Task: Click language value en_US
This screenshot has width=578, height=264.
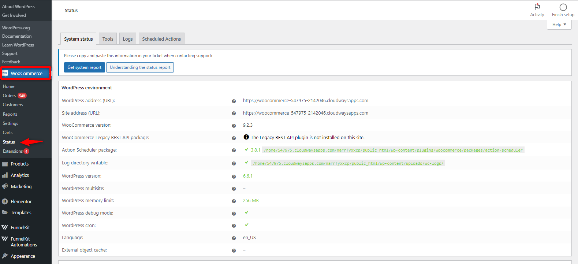Action: [x=249, y=238]
